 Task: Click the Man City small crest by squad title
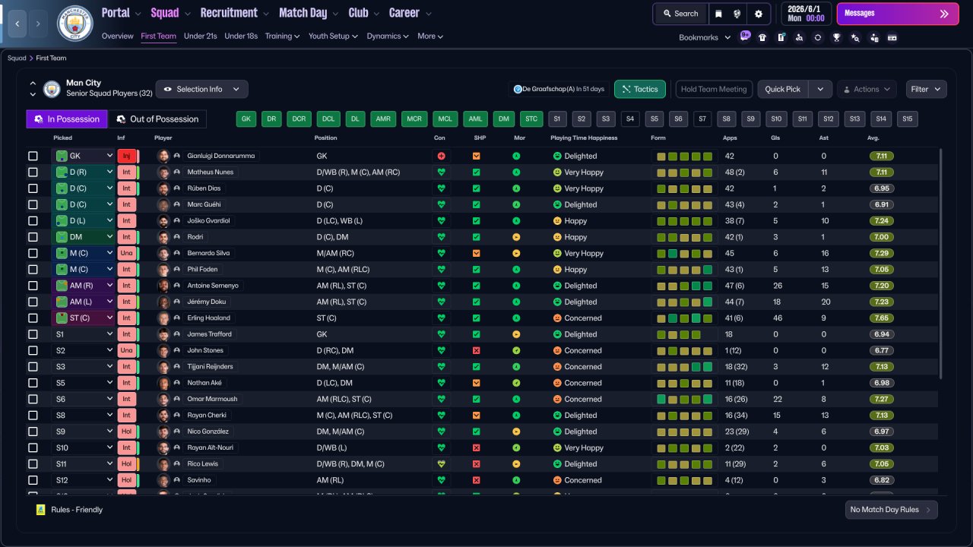click(x=52, y=89)
